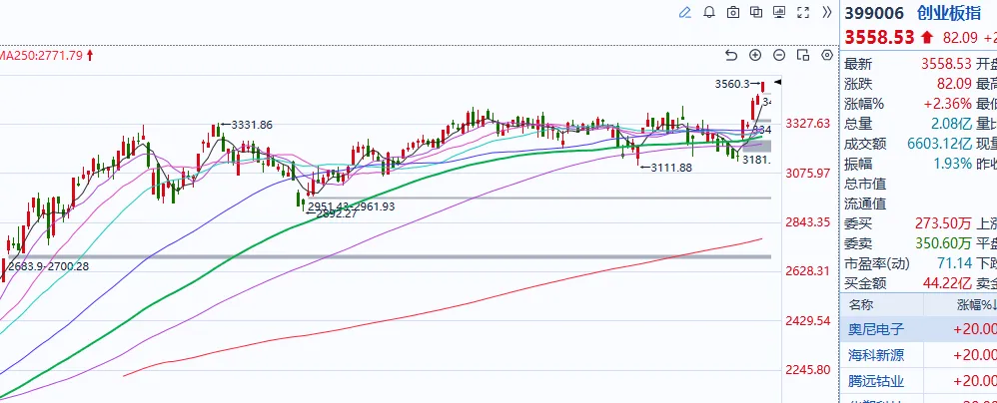Click the 总市值 label
The image size is (997, 403).
click(x=863, y=185)
